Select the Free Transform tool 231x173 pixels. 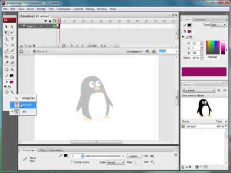6,33
